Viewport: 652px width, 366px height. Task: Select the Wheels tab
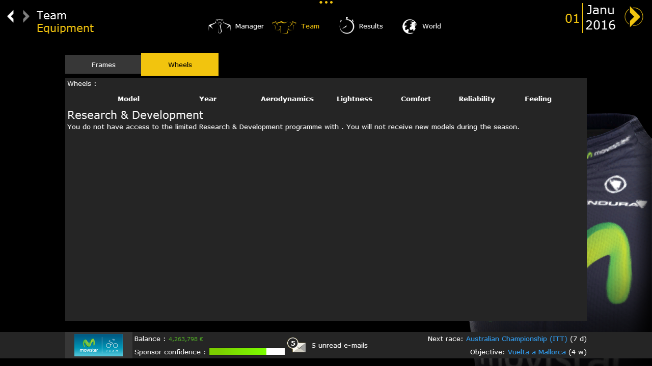(180, 65)
